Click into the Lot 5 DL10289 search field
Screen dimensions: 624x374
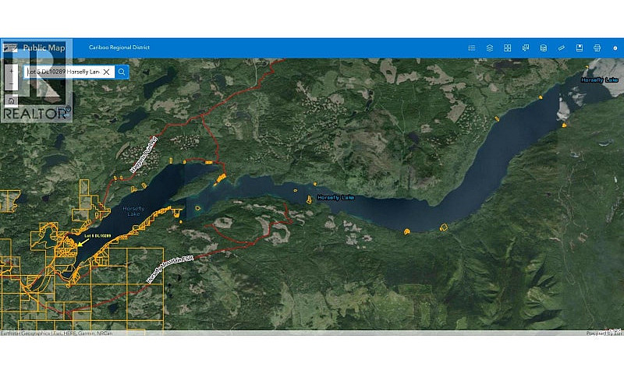pos(63,72)
